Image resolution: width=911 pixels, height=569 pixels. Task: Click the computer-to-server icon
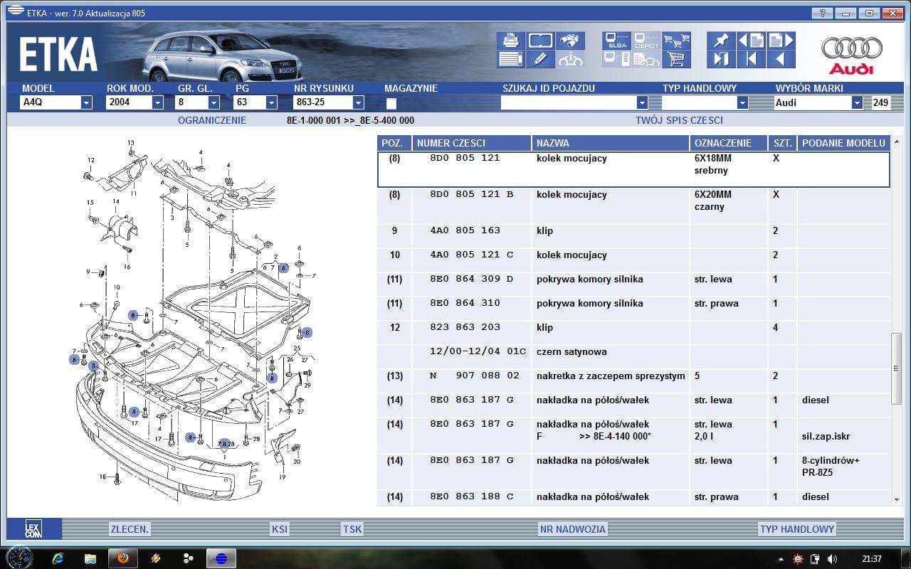(x=616, y=59)
